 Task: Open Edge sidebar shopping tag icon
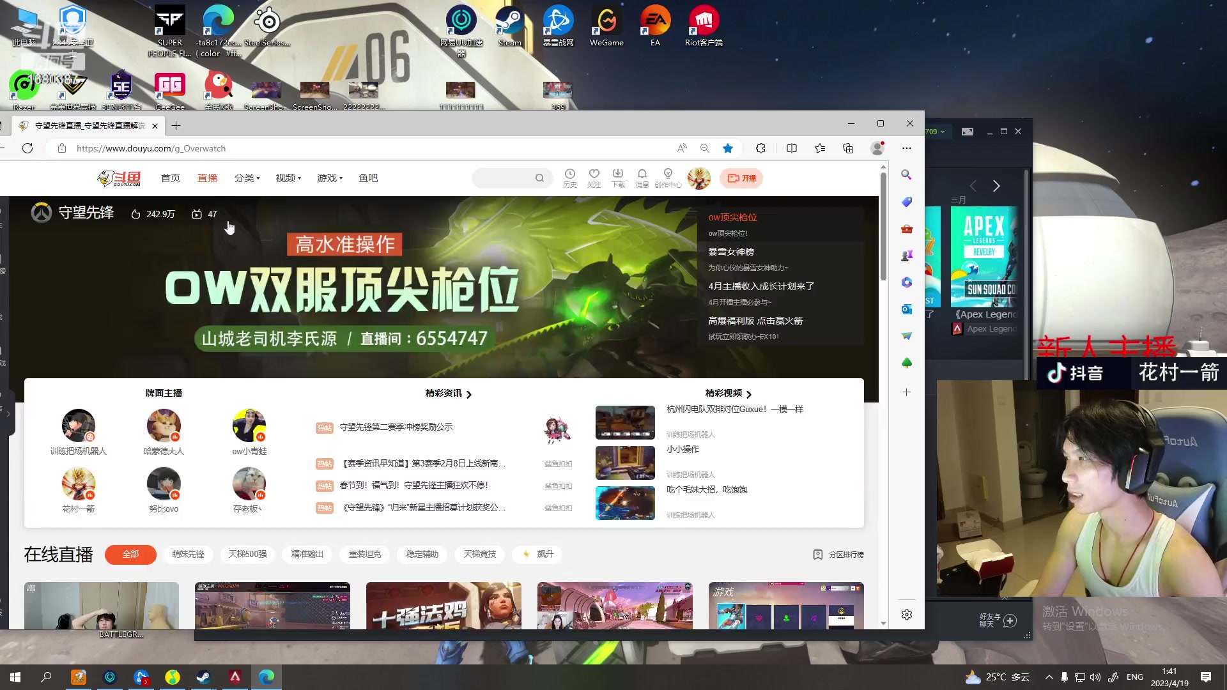click(x=906, y=202)
